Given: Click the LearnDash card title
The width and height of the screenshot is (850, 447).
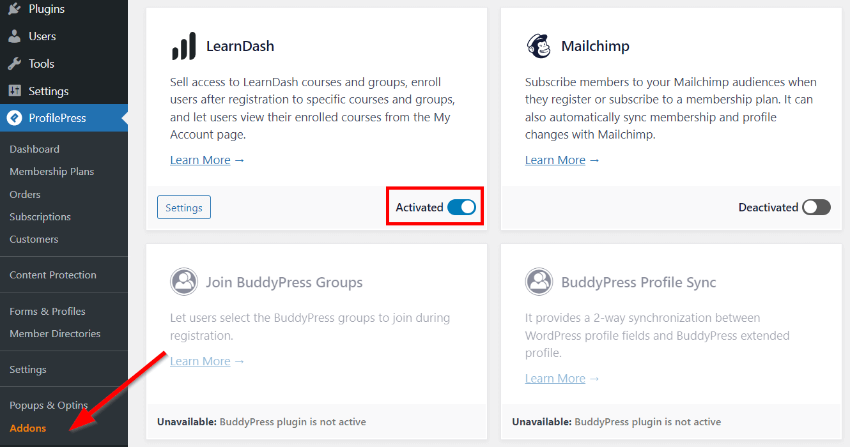Looking at the screenshot, I should point(240,46).
